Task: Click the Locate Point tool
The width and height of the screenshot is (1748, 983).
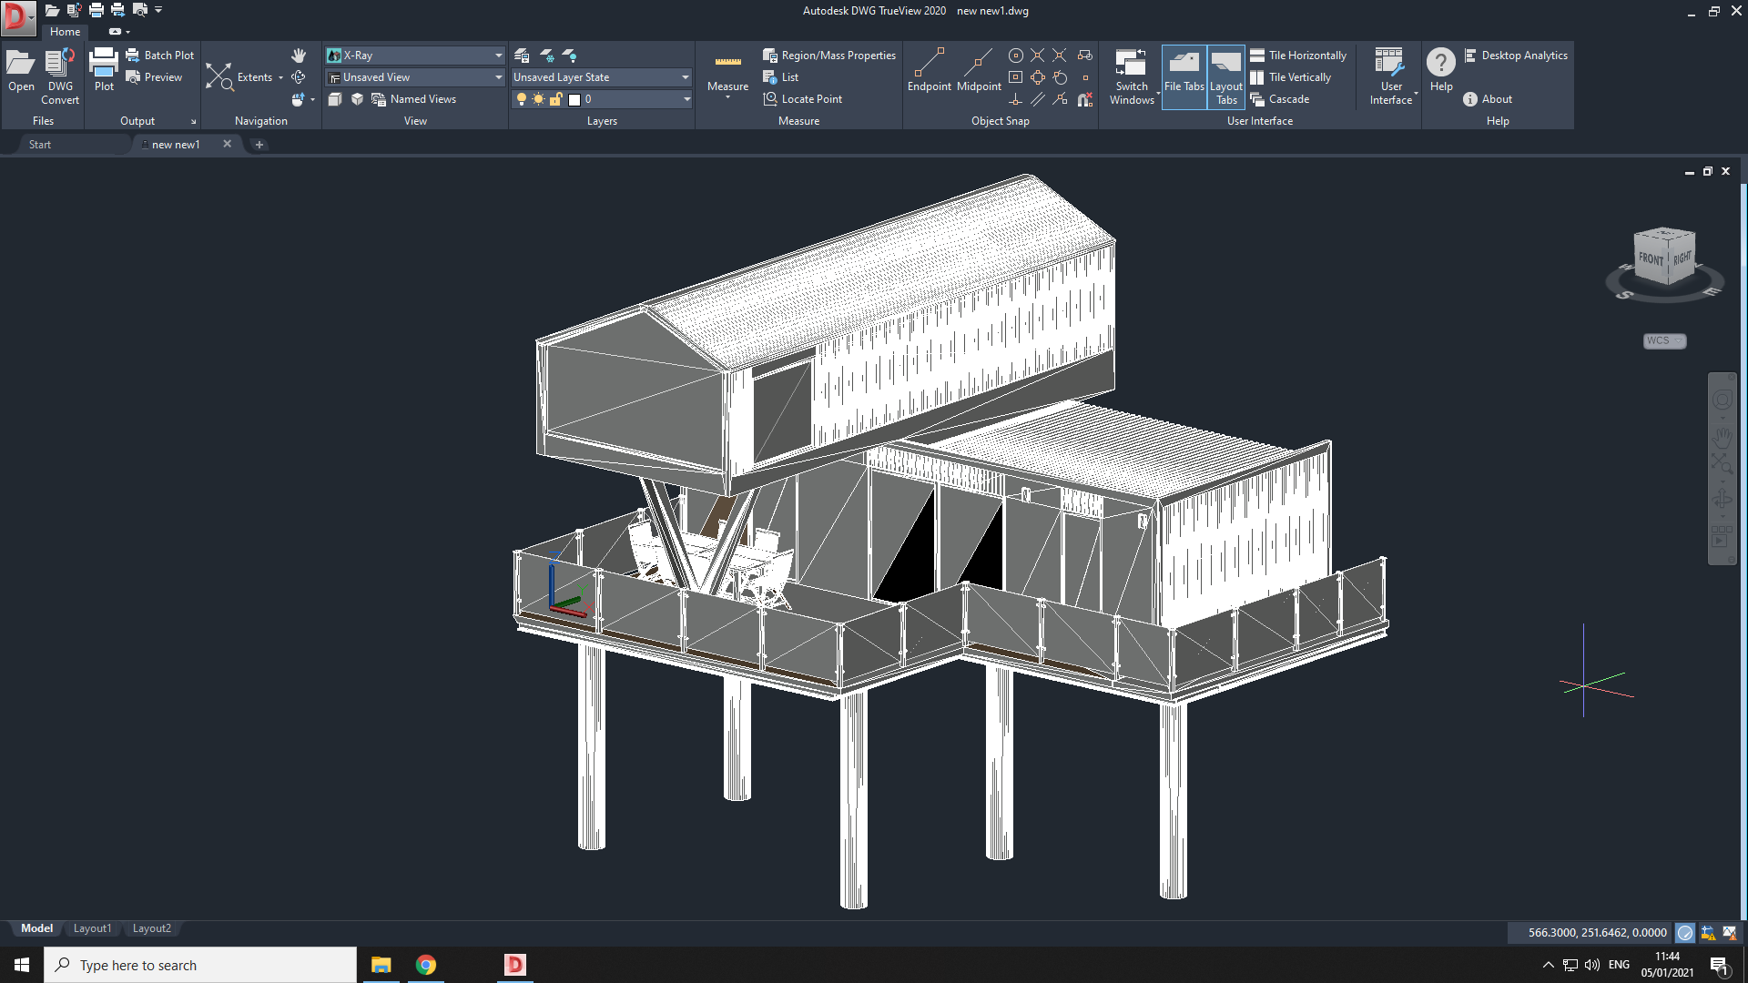Action: (x=802, y=99)
